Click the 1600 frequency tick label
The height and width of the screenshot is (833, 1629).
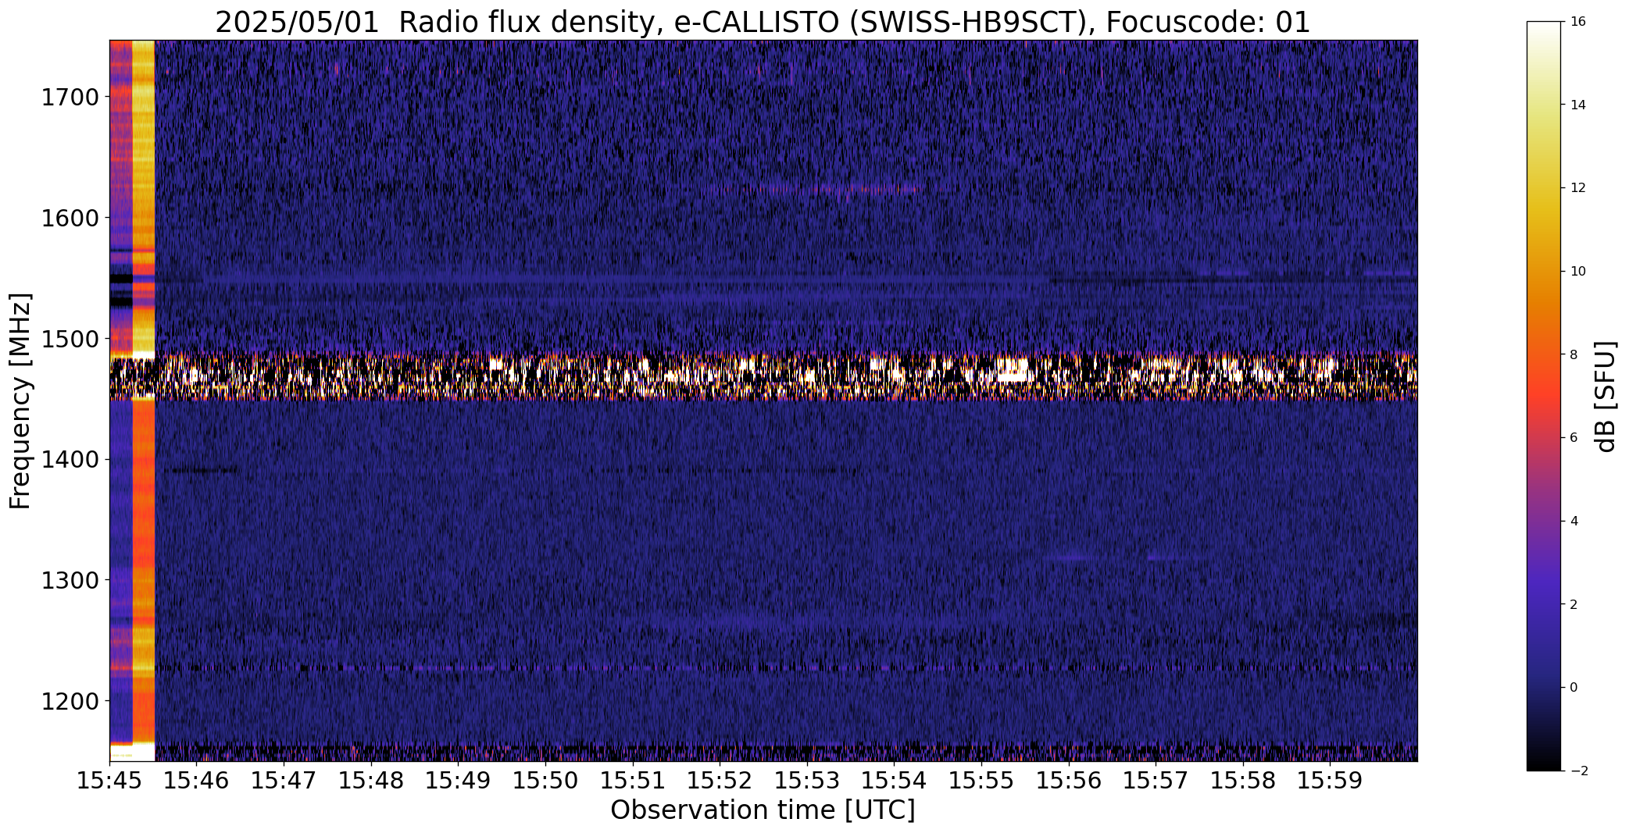69,218
